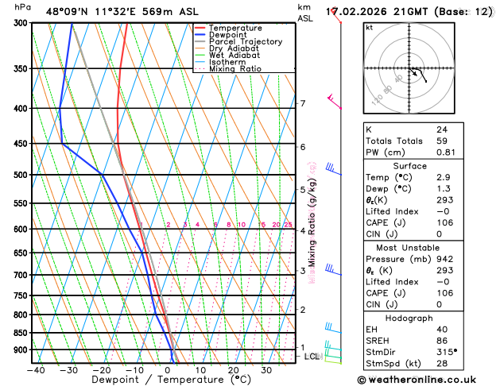This screenshot has height=386, width=500.
Task: Click the hodograph arrow marker
Action: [414, 74]
